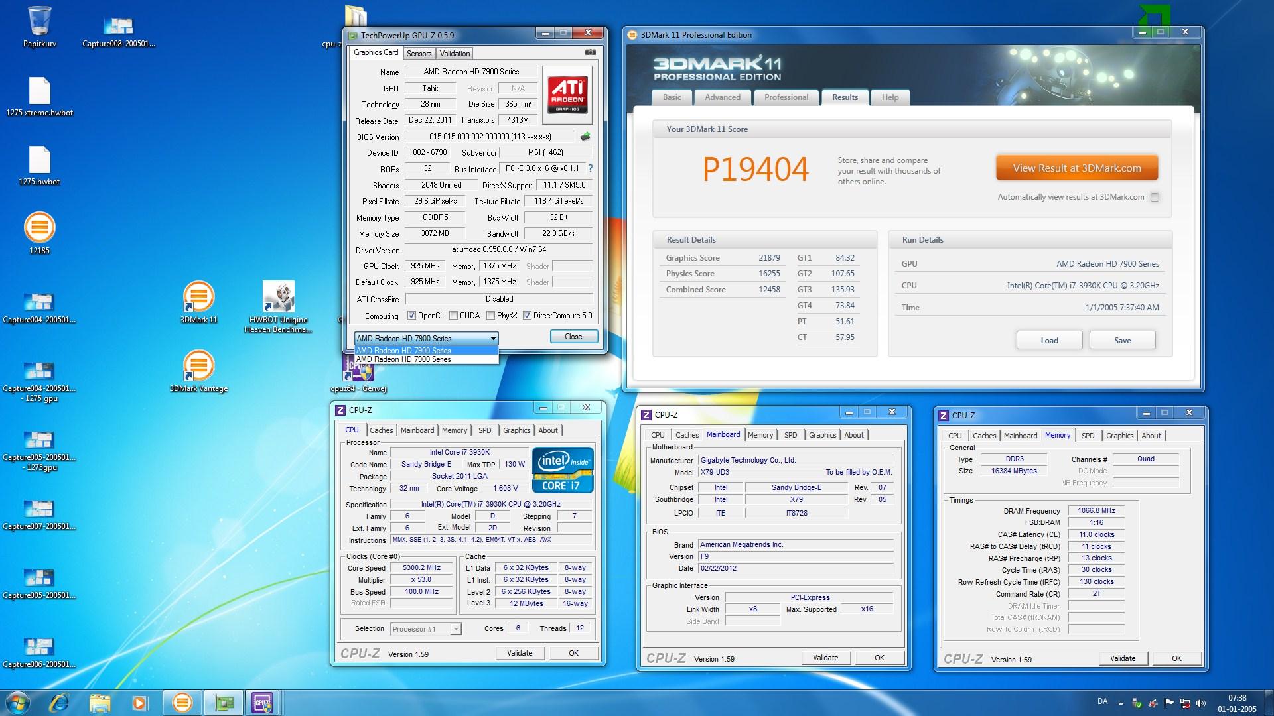Image resolution: width=1274 pixels, height=716 pixels.
Task: Click the Close button in GPU-Z
Action: pos(573,337)
